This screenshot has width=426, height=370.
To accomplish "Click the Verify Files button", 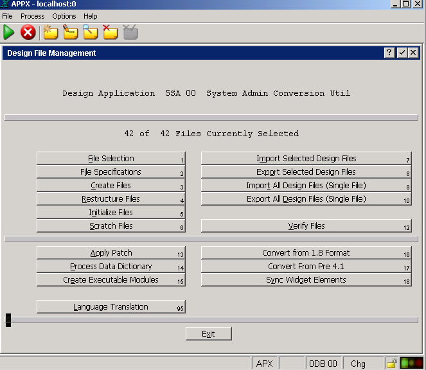I will point(306,225).
